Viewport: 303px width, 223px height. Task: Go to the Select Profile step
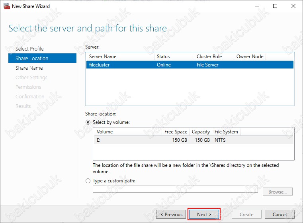pos(29,49)
